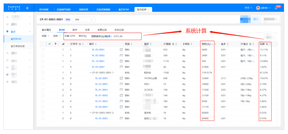
Task: Open the notification bell with 616 badge
Action: [x=276, y=8]
